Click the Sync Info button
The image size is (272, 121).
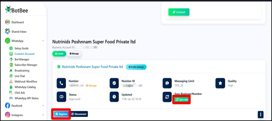(x=182, y=100)
